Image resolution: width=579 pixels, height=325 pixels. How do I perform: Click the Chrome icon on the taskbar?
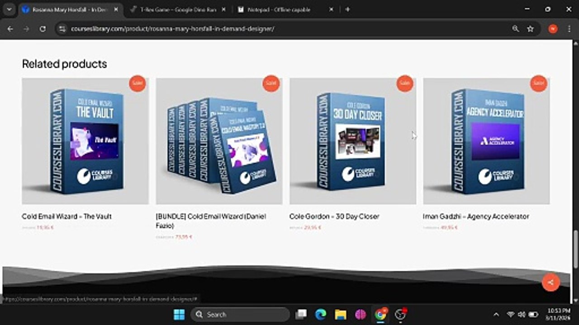(380, 314)
